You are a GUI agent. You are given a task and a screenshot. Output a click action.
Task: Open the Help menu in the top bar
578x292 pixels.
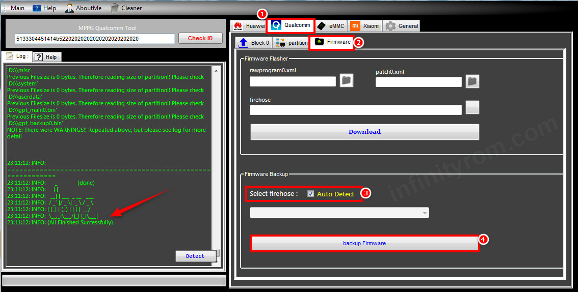pyautogui.click(x=45, y=8)
